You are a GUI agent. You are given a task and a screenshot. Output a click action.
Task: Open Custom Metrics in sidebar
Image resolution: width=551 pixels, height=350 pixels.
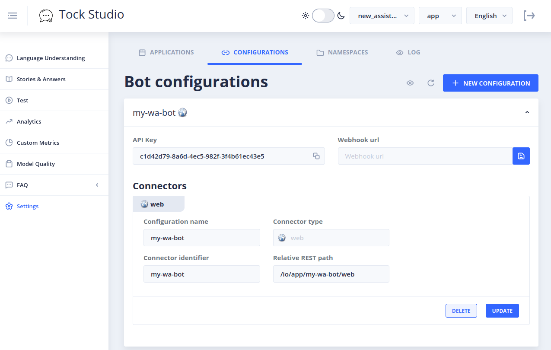pos(38,143)
